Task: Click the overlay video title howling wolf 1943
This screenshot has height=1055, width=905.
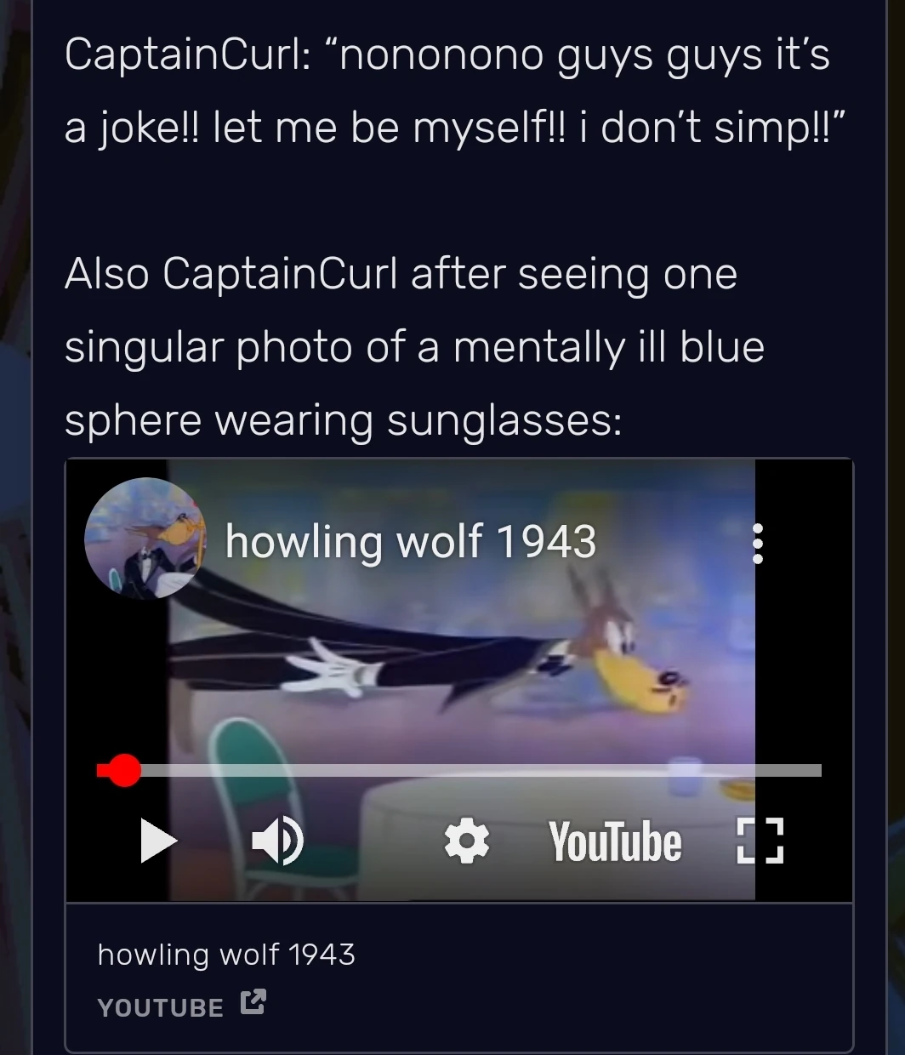Action: coord(411,542)
